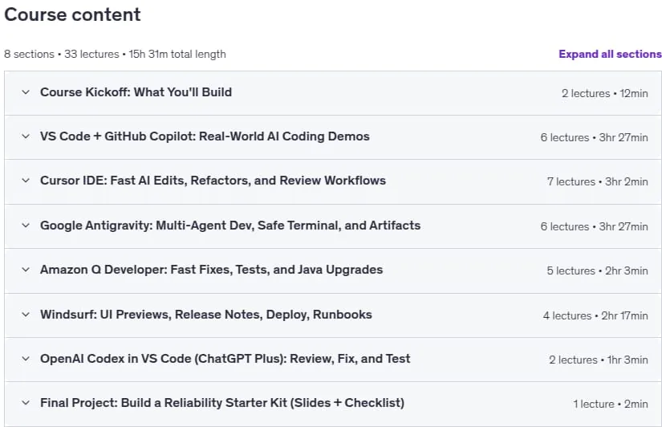
Task: Select Amazon Q Developer section title
Action: pos(211,270)
